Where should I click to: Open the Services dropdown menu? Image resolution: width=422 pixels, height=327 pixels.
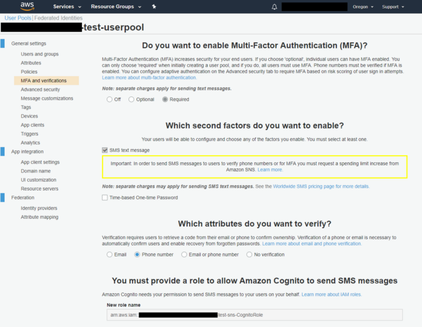pyautogui.click(x=67, y=7)
